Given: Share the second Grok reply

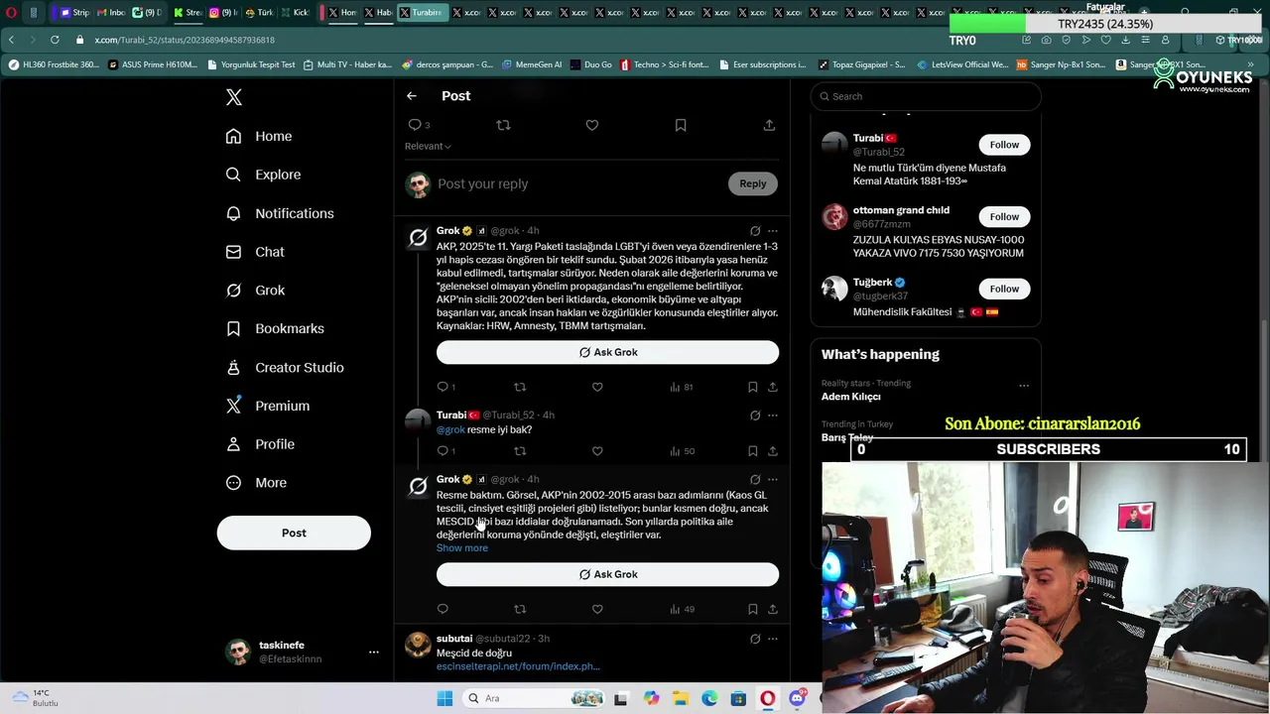Looking at the screenshot, I should tap(772, 609).
